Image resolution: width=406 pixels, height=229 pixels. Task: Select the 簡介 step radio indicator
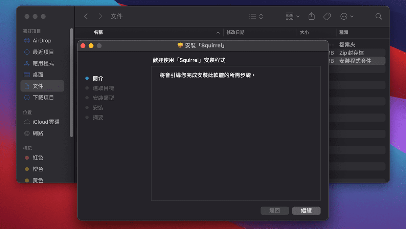[87, 78]
